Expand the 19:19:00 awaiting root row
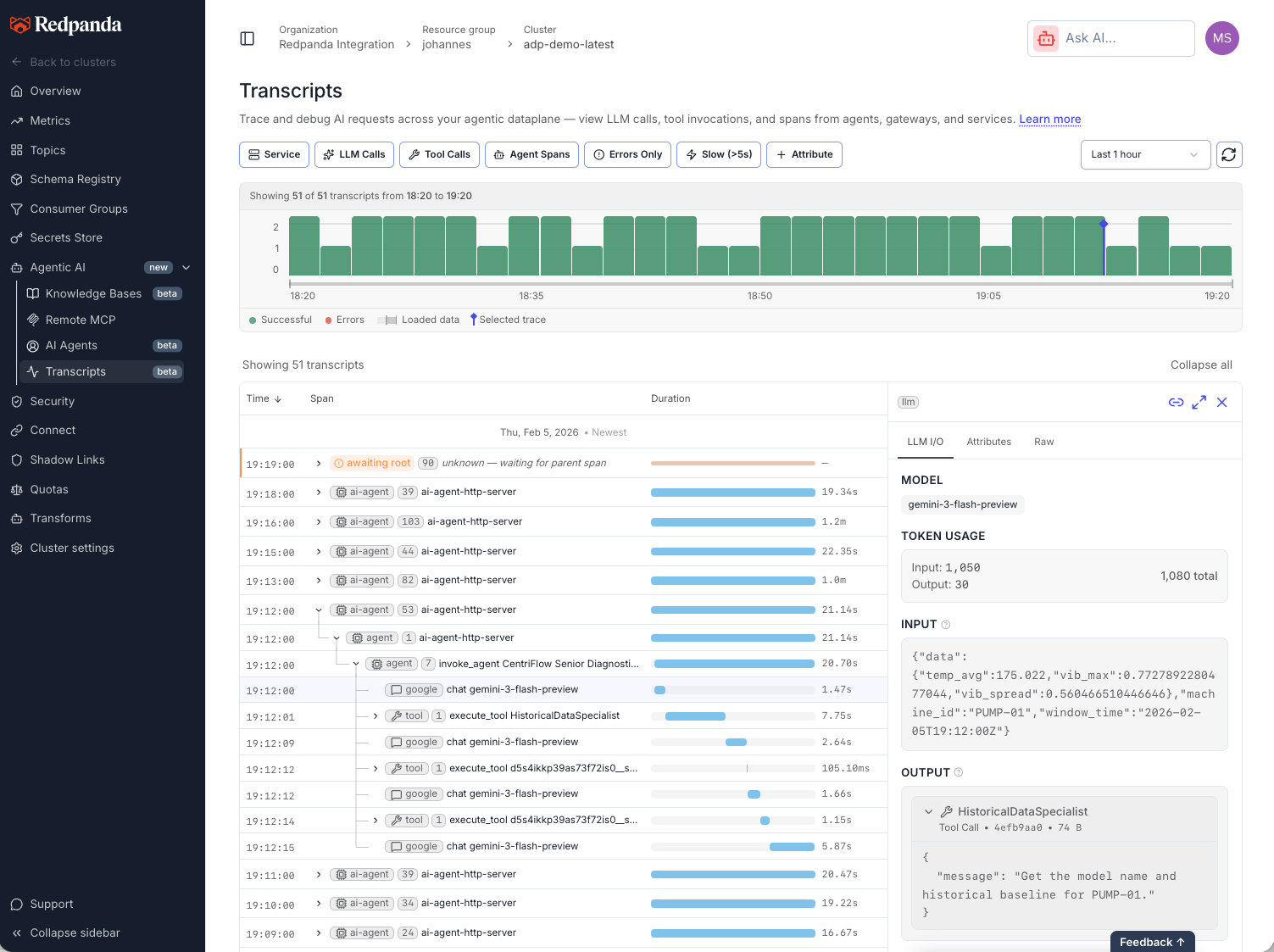 319,464
